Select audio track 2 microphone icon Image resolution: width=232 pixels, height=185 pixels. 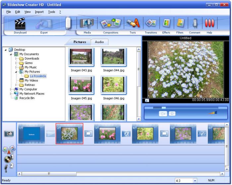(9, 168)
